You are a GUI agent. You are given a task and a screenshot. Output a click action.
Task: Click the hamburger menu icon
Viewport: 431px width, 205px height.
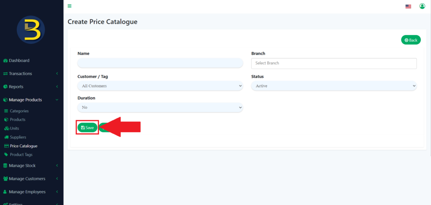pos(69,6)
